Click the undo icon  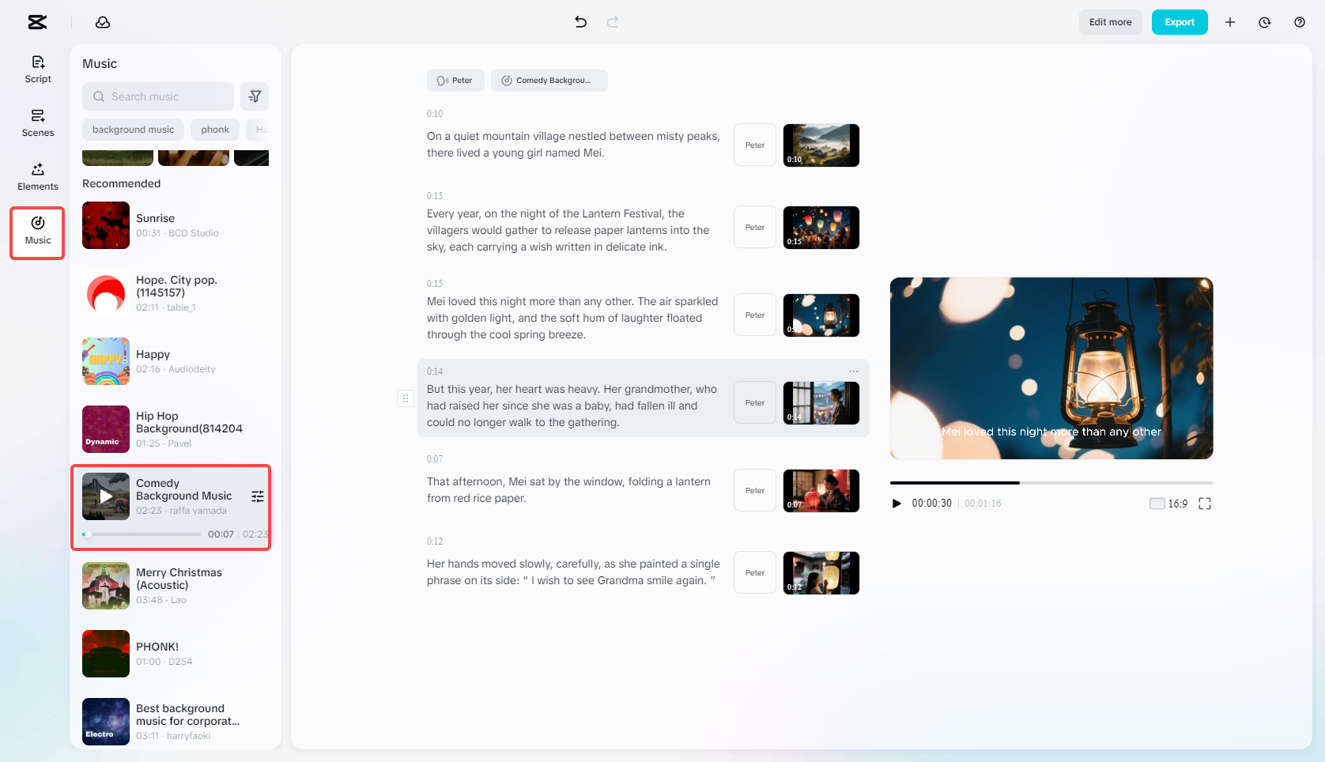tap(580, 21)
